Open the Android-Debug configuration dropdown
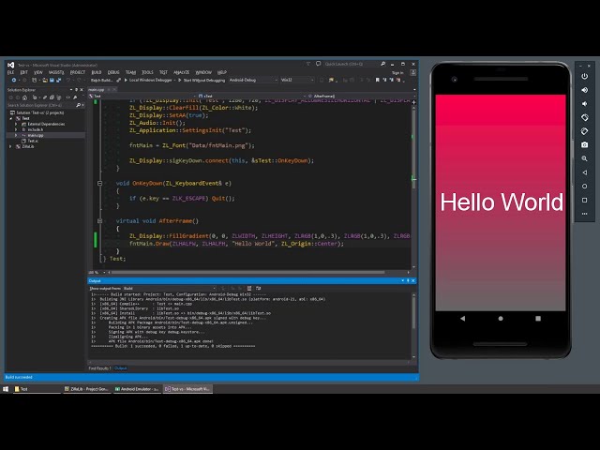The height and width of the screenshot is (450, 600). pyautogui.click(x=253, y=80)
